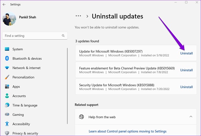Click the Security Update (KB5015888) title
This screenshot has height=136, width=201.
click(117, 85)
